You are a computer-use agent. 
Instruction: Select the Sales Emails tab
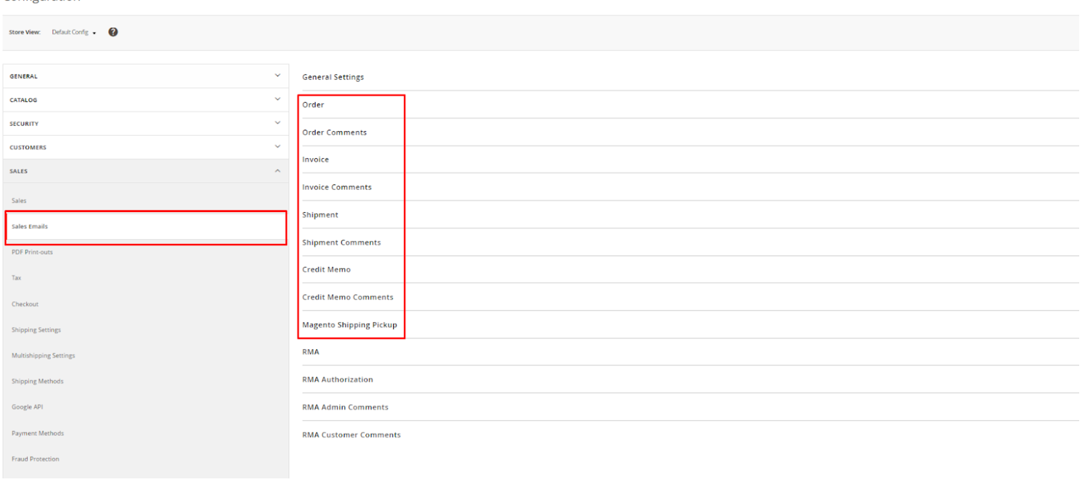coord(30,227)
